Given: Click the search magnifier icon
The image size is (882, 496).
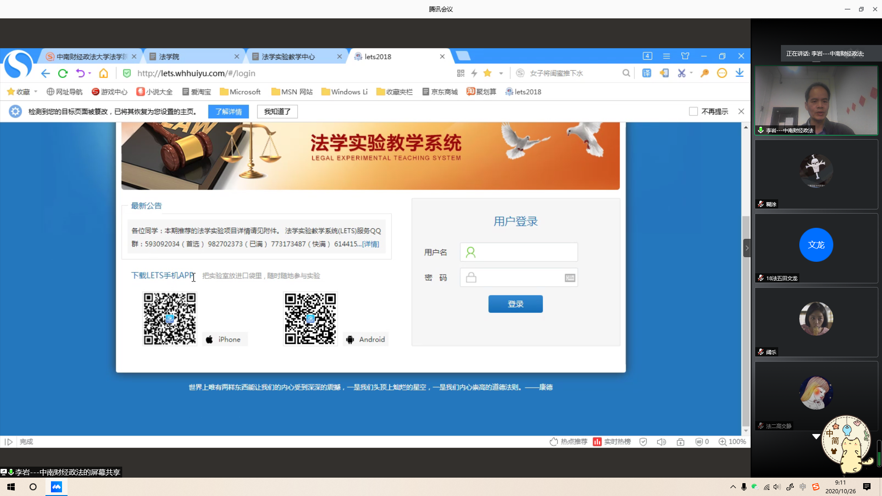Looking at the screenshot, I should click(x=626, y=73).
